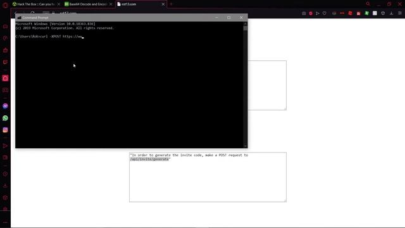Reload the page with refresh icon

tap(32, 13)
